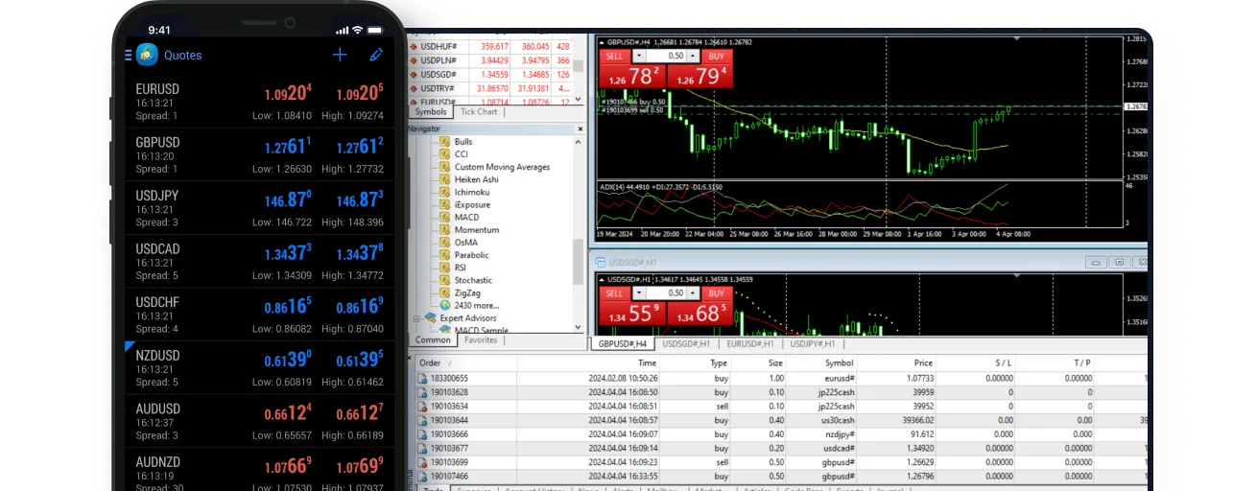Select the CCI indicator icon in Navigator
The height and width of the screenshot is (491, 1257).
[445, 154]
